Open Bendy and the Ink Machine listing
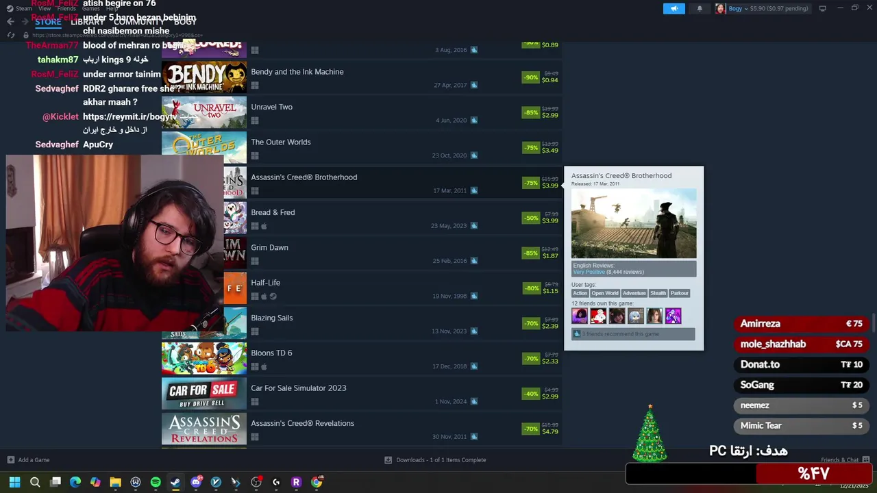Image resolution: width=877 pixels, height=493 pixels. [362, 77]
